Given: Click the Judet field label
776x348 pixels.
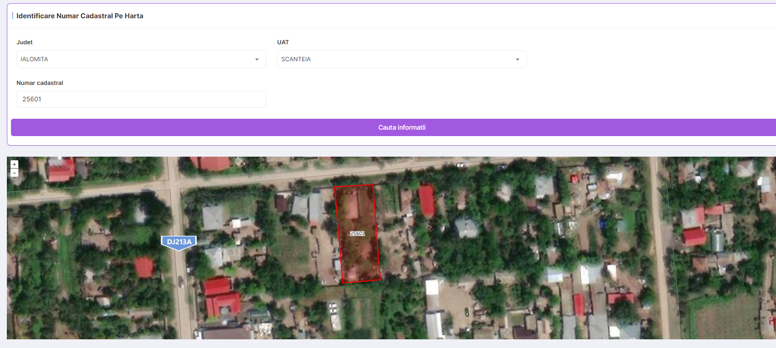Looking at the screenshot, I should [25, 42].
